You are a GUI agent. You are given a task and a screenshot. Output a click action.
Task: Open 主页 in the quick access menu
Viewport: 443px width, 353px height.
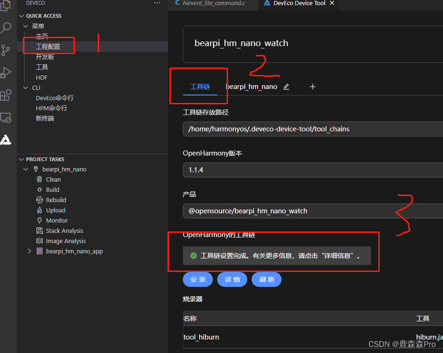point(42,36)
